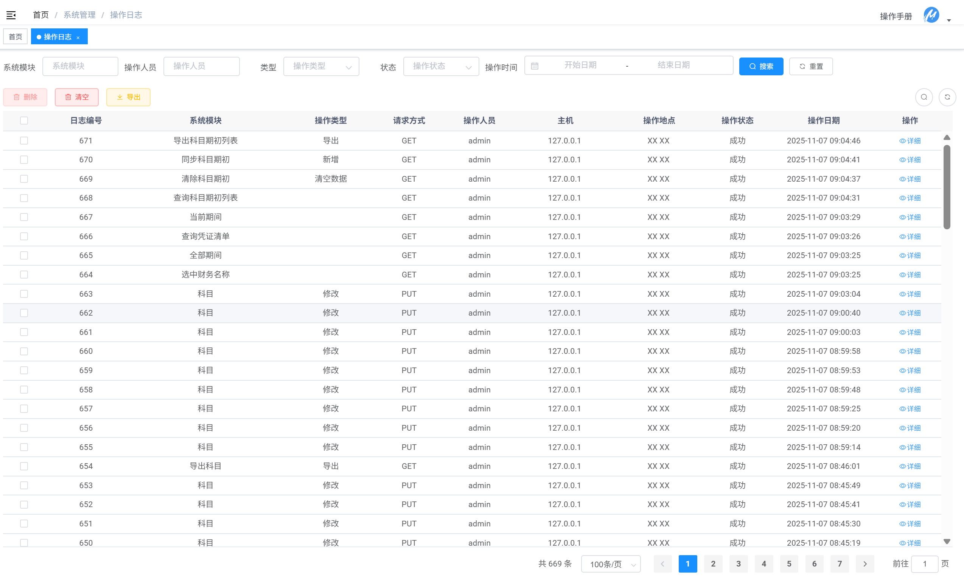Image resolution: width=964 pixels, height=579 pixels.
Task: Open the 100条/页 page size selector
Action: (x=611, y=564)
